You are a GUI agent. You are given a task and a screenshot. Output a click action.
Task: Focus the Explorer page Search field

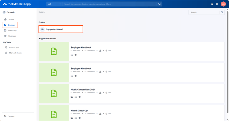tap(204, 12)
